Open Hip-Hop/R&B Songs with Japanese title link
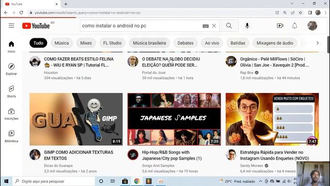Viewport: 330px width, 186px height. pyautogui.click(x=172, y=155)
